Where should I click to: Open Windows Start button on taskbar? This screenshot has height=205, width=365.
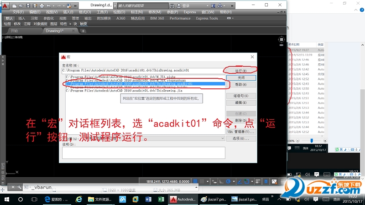(7, 199)
